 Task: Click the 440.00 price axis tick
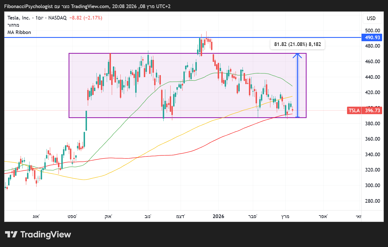pos(373,77)
